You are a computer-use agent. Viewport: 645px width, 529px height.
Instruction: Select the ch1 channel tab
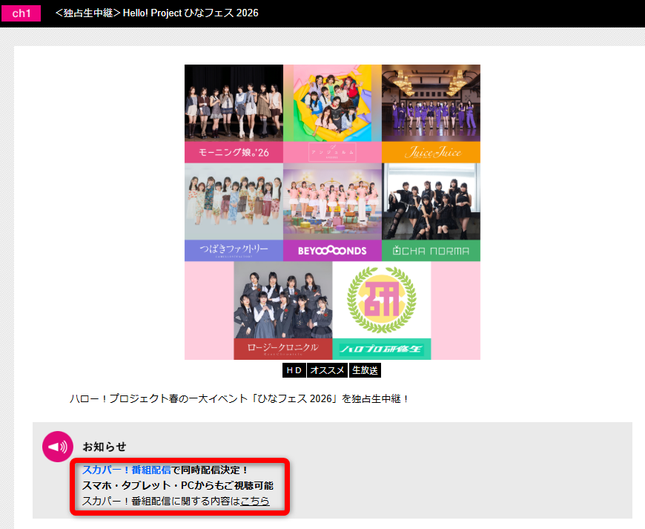coord(21,13)
